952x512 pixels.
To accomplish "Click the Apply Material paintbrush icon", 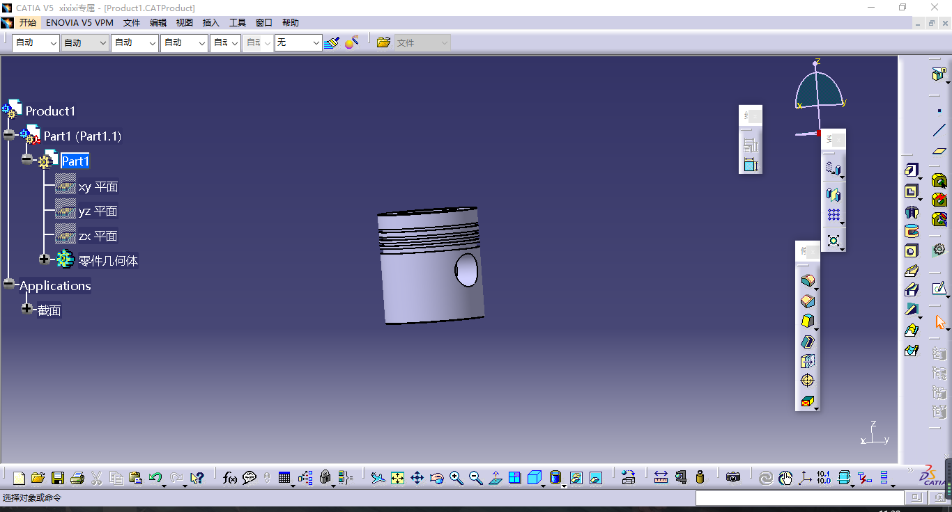I will (331, 42).
